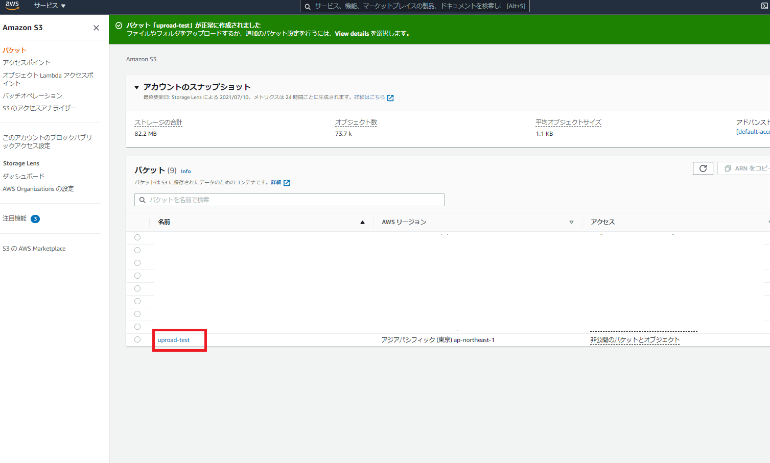Select バケット in the sidebar

tap(14, 50)
